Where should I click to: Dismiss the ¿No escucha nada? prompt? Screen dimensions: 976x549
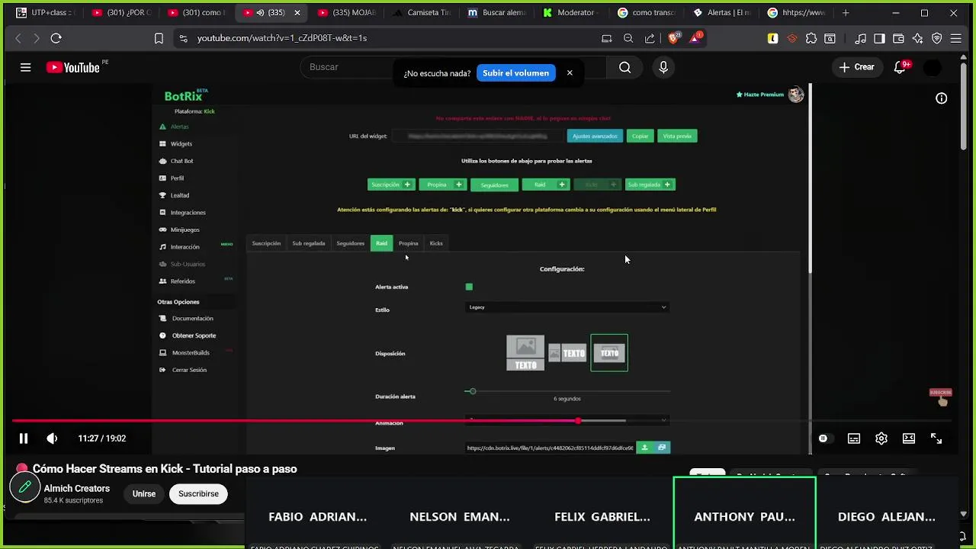coord(570,73)
